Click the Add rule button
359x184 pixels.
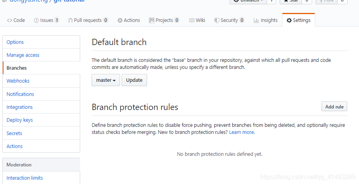click(x=334, y=106)
